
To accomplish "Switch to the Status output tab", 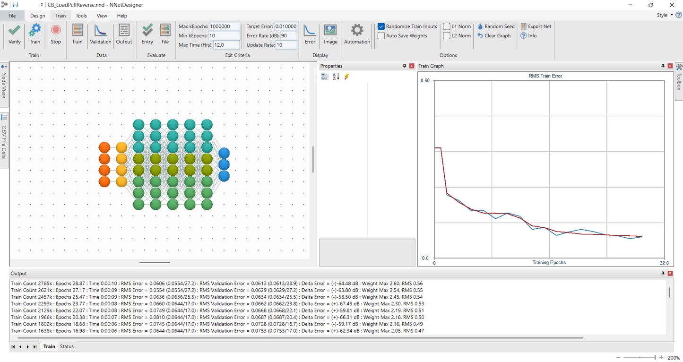I will click(x=67, y=346).
